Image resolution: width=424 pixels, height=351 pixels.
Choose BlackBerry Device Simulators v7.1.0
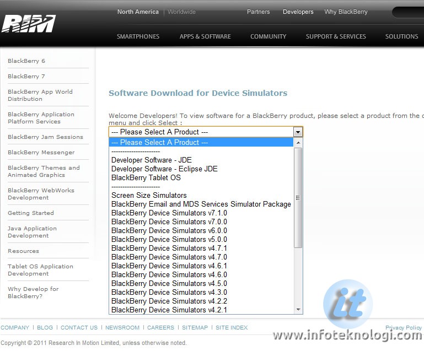(201, 213)
